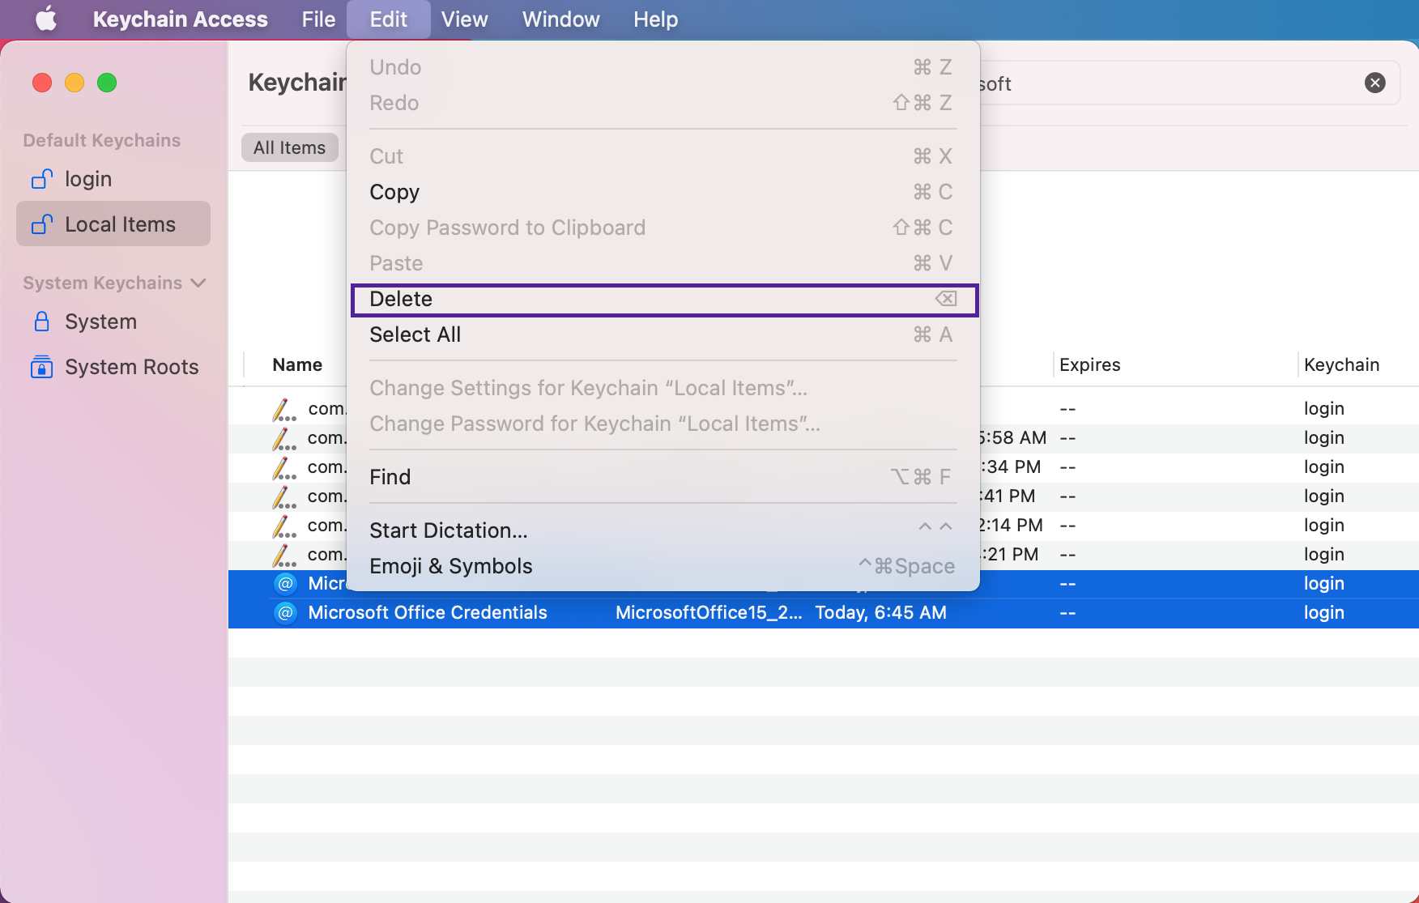Screen dimensions: 1419x903
Task: Choose Find in the Edit menu
Action: [664, 477]
